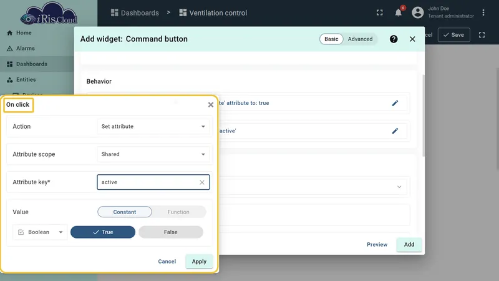The image size is (499, 281).
Task: Switch to Basic mode
Action: coord(331,39)
